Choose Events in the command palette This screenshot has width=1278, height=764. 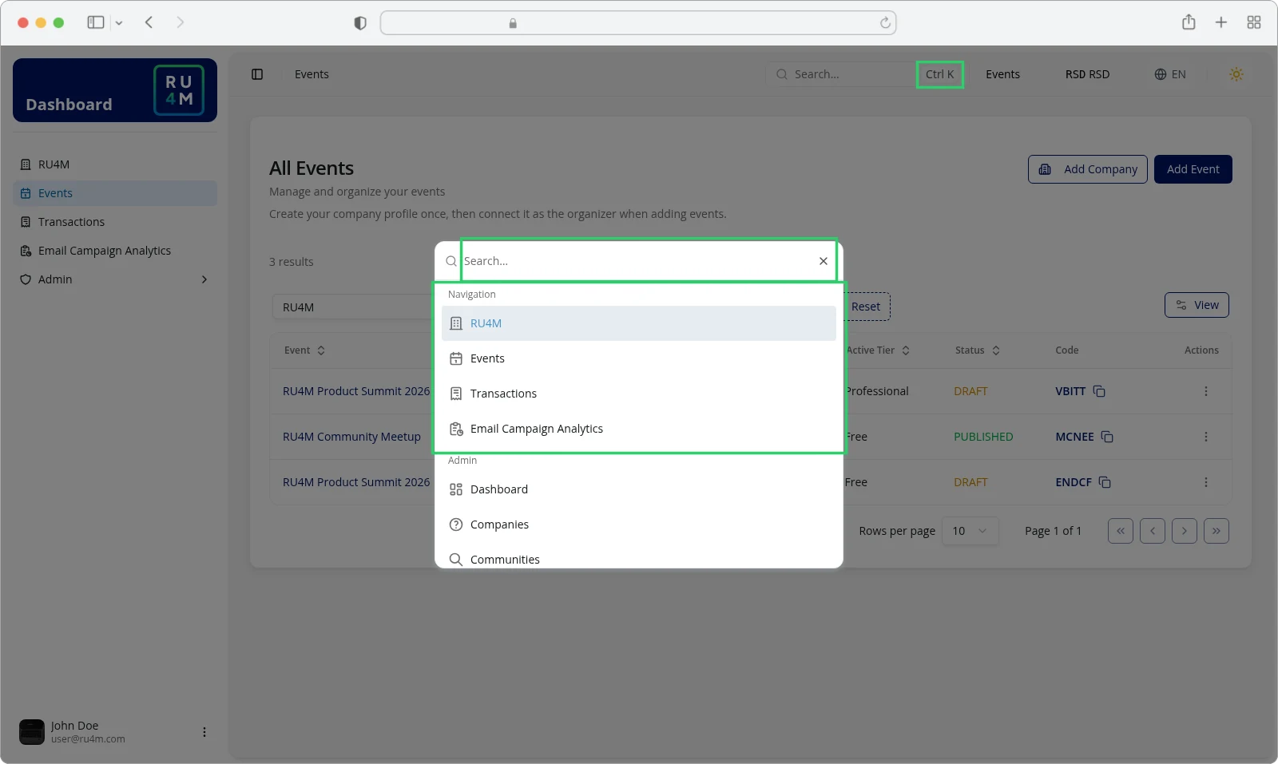point(639,358)
